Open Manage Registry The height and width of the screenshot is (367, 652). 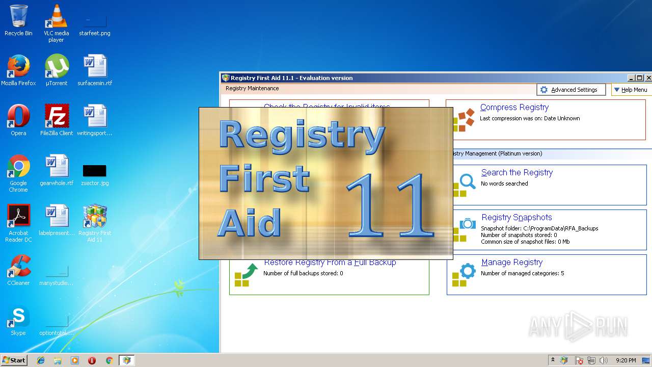(x=512, y=263)
